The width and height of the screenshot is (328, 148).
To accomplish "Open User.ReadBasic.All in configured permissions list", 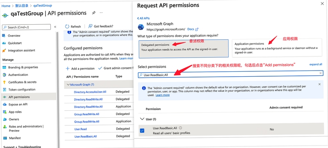I will coord(86,137).
